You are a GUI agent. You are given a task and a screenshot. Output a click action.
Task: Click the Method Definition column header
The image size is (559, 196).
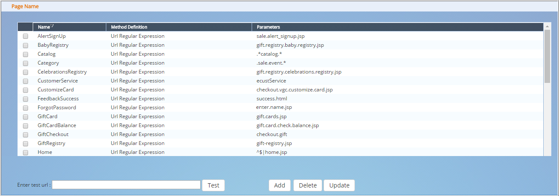pos(179,27)
